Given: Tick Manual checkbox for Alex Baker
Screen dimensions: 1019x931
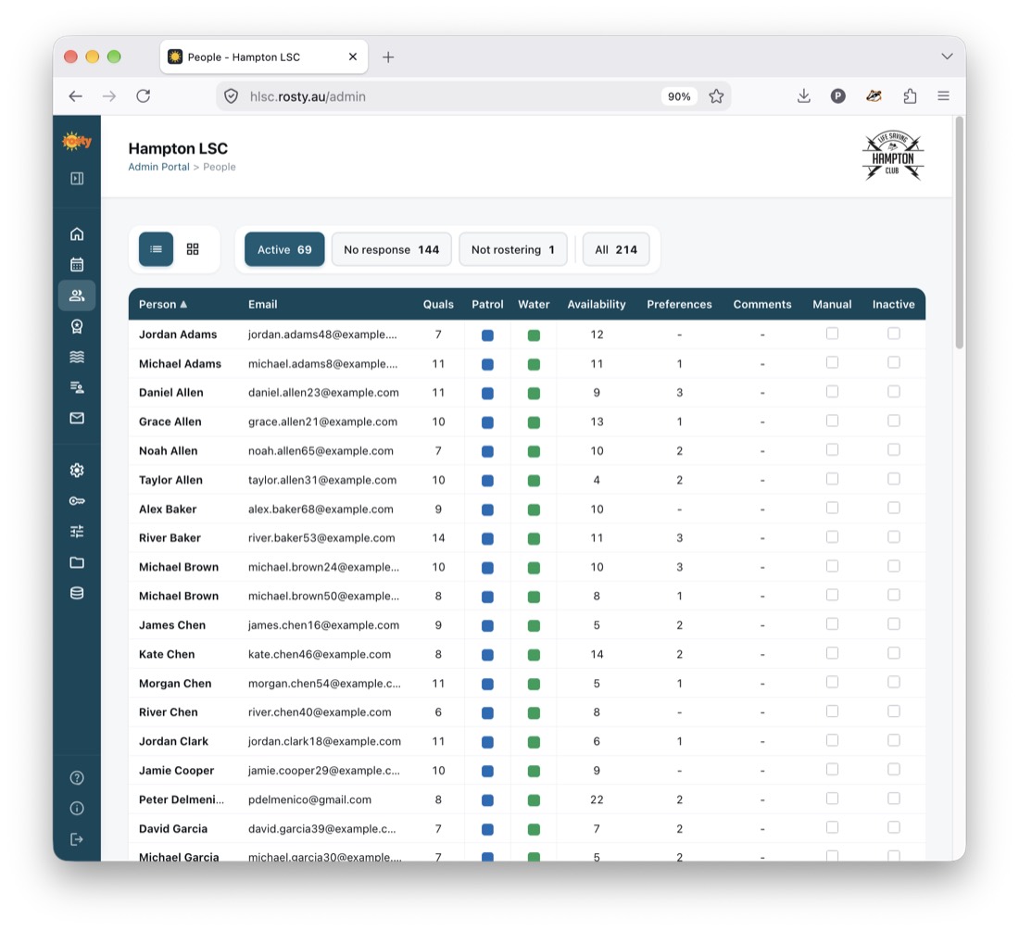Looking at the screenshot, I should click(x=832, y=508).
